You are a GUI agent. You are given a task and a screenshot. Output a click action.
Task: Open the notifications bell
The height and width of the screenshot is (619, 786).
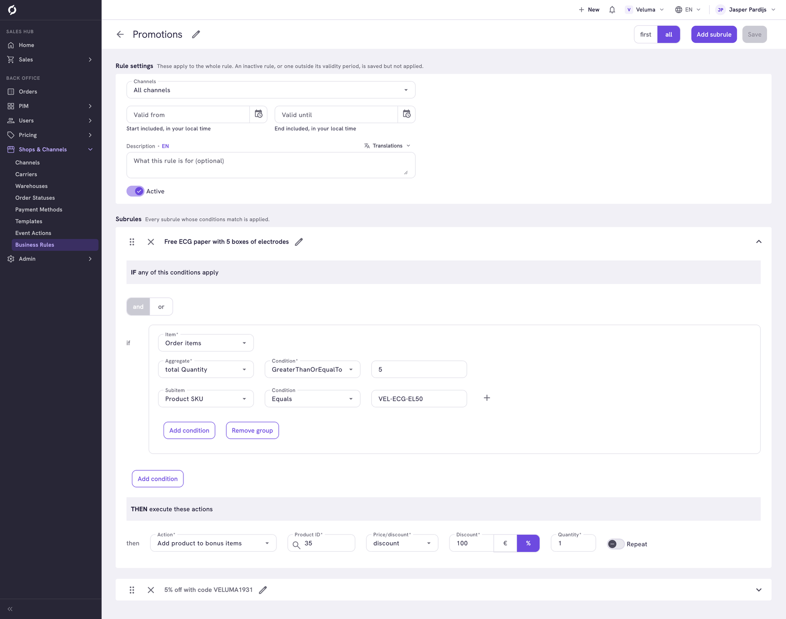612,9
